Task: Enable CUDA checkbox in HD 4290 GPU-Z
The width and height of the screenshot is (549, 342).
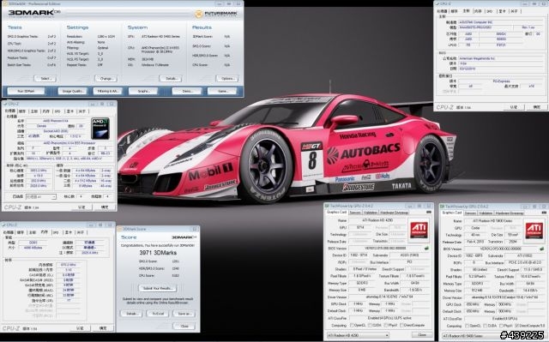Action: (x=371, y=325)
